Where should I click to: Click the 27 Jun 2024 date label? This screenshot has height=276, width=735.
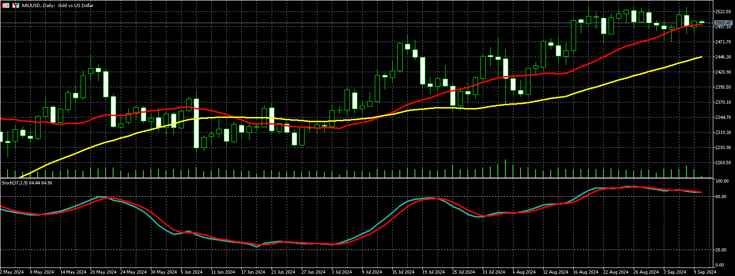(314, 272)
